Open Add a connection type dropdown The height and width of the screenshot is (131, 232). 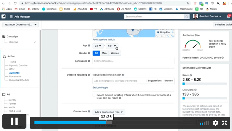[x=109, y=112]
